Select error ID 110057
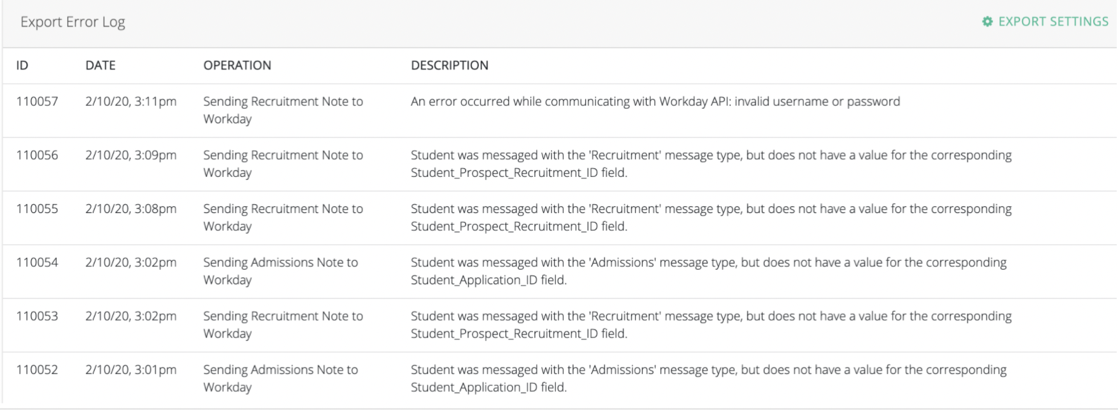Screen dimensions: 1118x411 (37, 101)
